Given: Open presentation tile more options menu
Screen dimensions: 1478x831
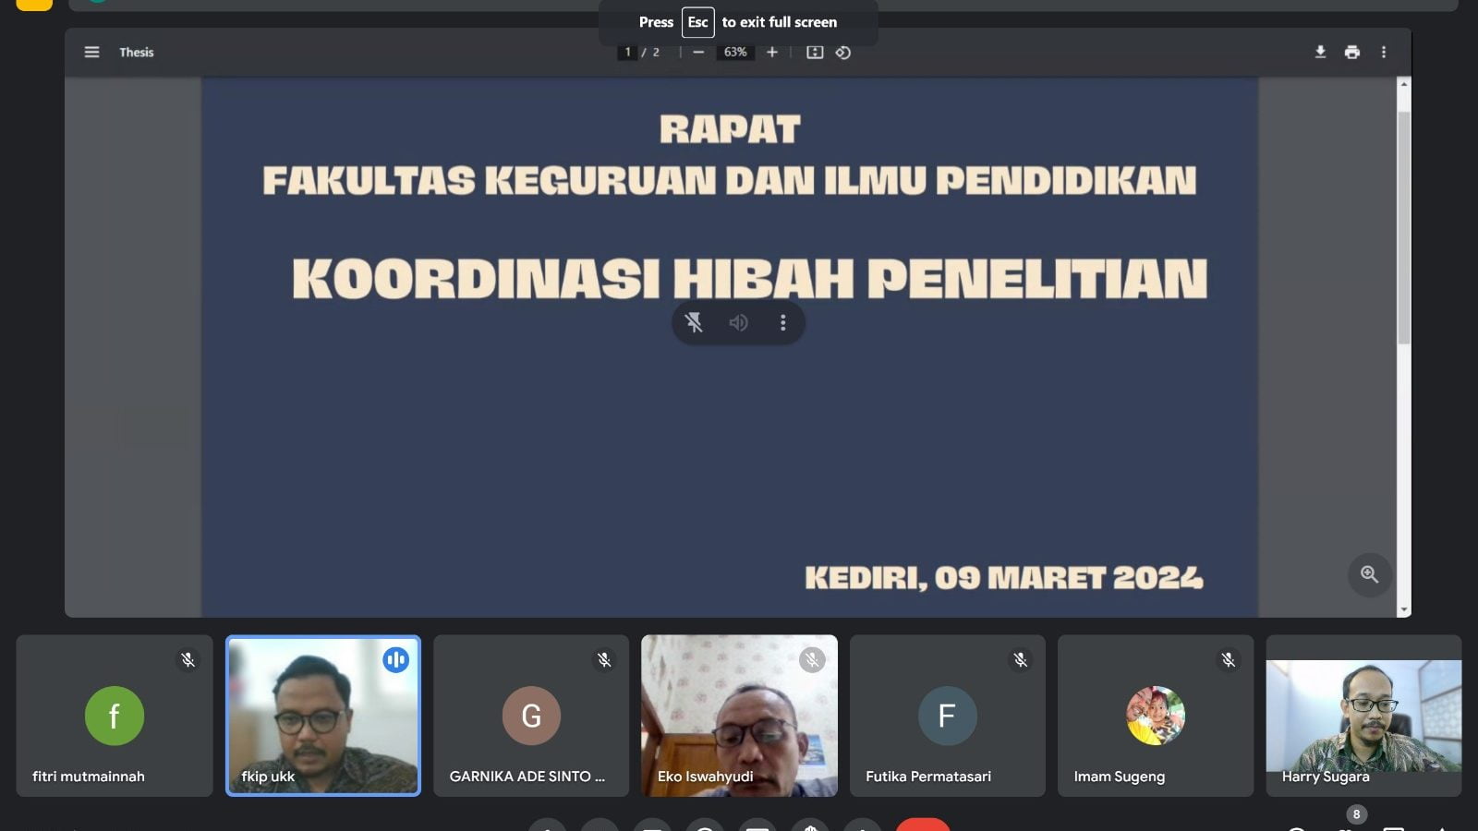Looking at the screenshot, I should click(x=782, y=322).
